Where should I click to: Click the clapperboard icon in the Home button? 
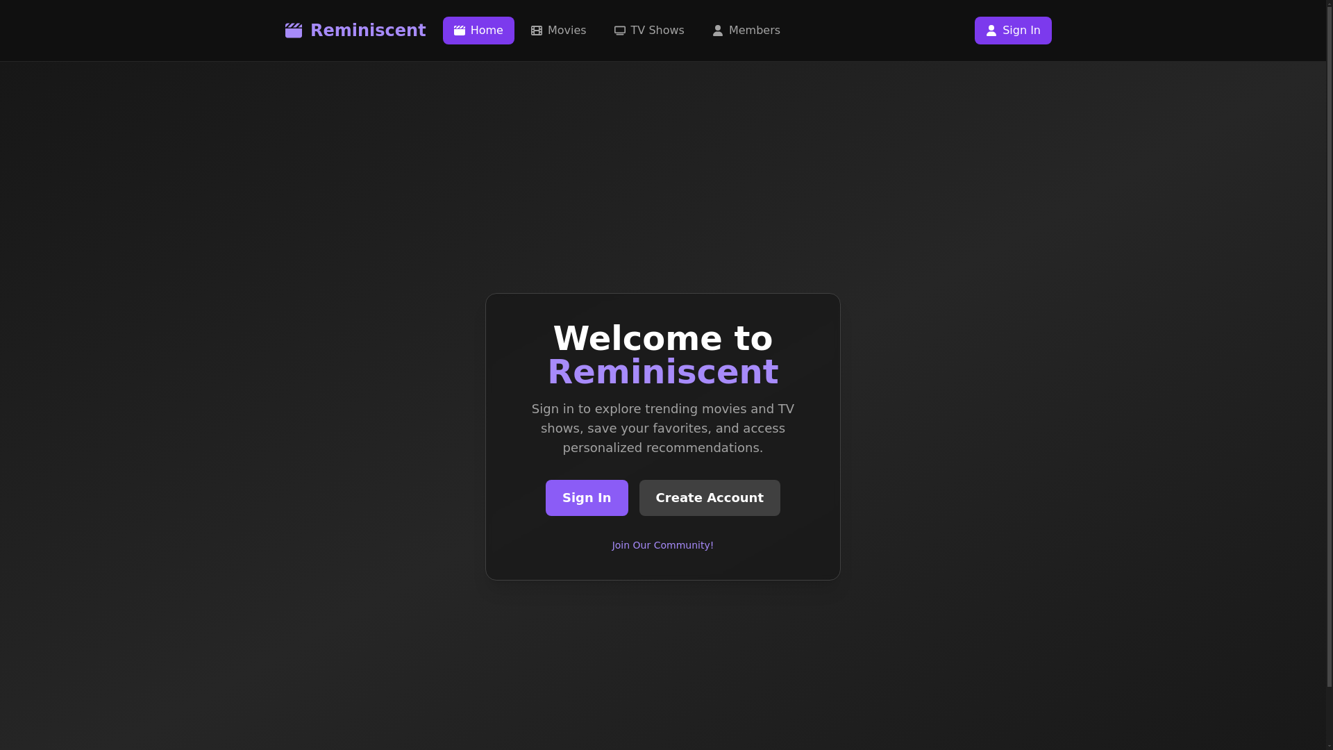pyautogui.click(x=460, y=31)
